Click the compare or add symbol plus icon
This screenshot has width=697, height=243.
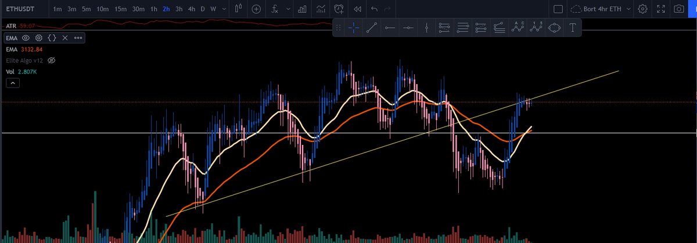[x=257, y=9]
